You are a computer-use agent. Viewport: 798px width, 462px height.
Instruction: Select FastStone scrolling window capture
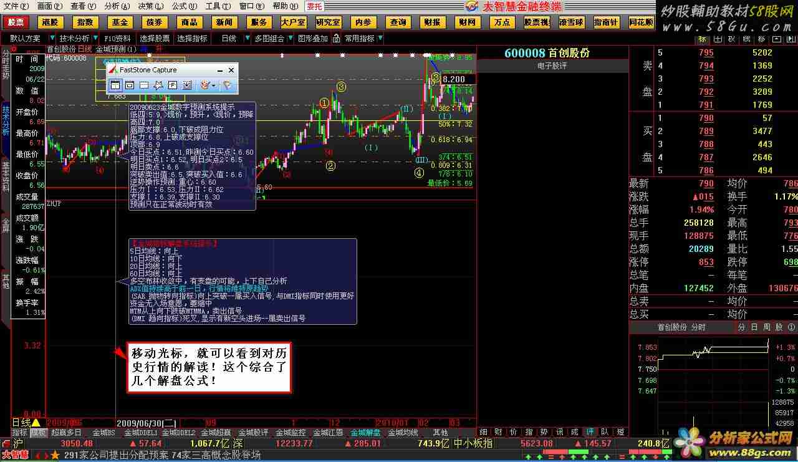pyautogui.click(x=186, y=85)
